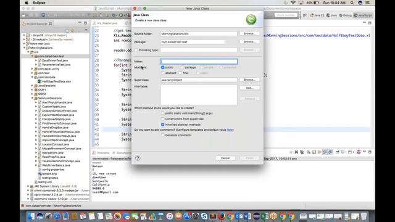Select HalfEbayTestData.xlsx file
Viewport: 395px width, 222px height.
(56, 81)
